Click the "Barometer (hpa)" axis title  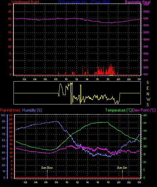138,2
